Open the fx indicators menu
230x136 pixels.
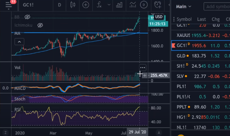tap(99, 5)
